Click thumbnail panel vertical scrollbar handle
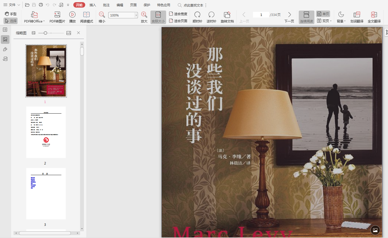Screen dimensions: 388x238 click(x=82, y=51)
